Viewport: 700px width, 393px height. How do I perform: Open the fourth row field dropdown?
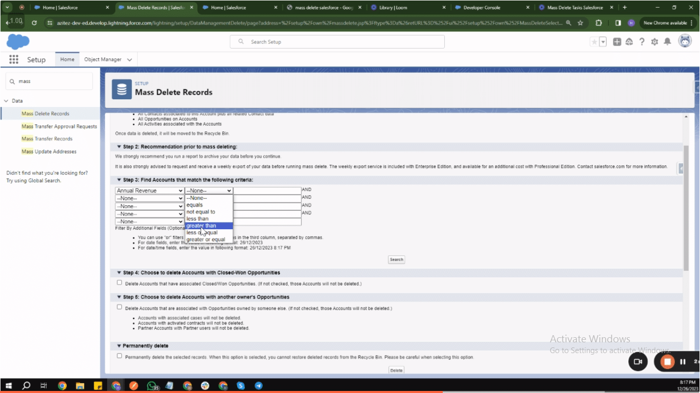pyautogui.click(x=150, y=214)
